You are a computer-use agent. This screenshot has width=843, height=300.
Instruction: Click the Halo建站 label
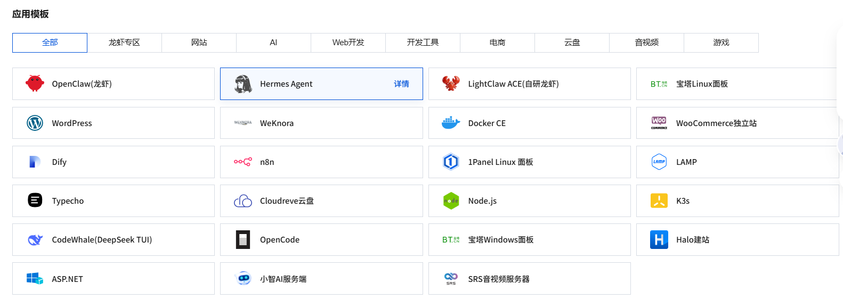click(693, 240)
